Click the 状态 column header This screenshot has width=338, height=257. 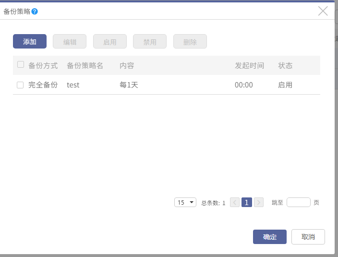[x=285, y=65]
